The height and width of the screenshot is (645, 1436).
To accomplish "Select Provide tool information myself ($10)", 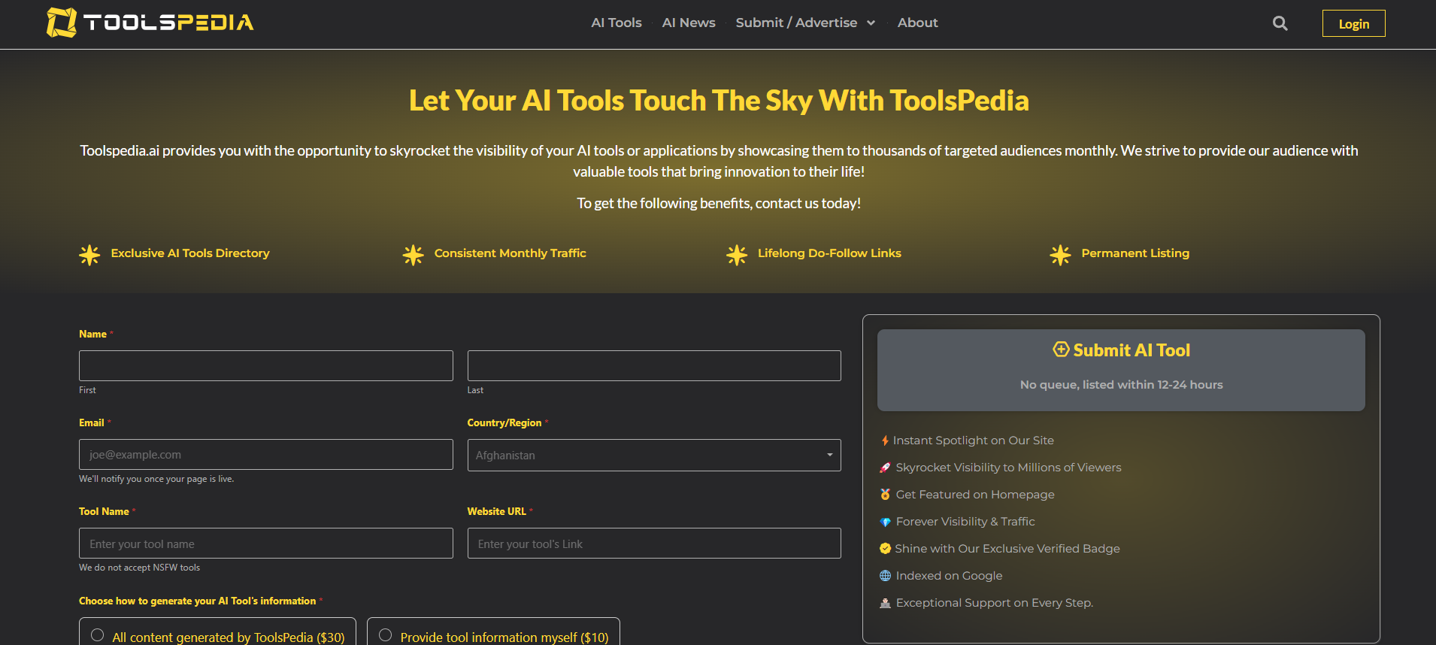I will pyautogui.click(x=385, y=635).
